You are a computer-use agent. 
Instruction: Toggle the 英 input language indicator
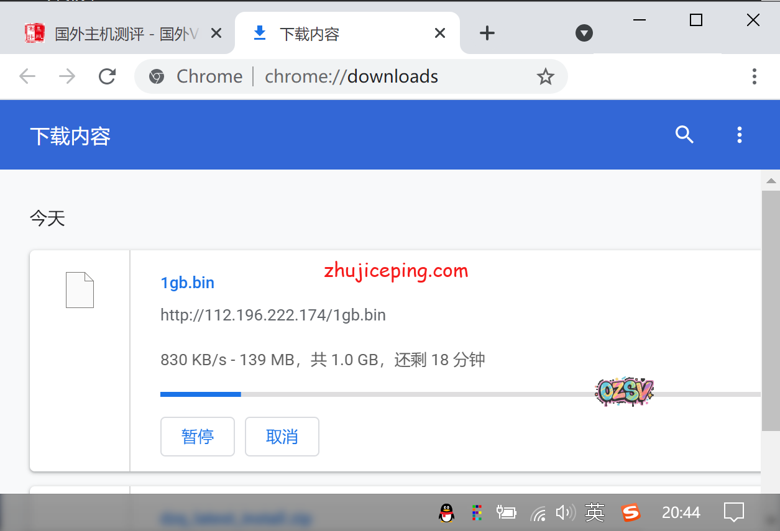595,512
